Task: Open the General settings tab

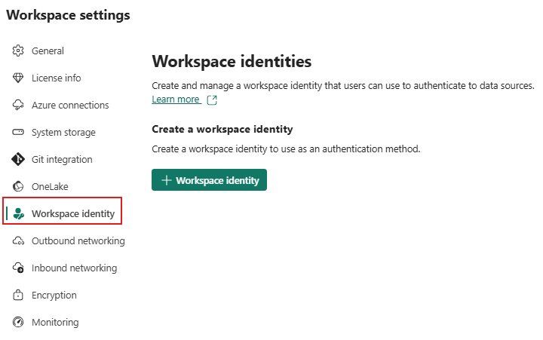Action: pyautogui.click(x=48, y=51)
